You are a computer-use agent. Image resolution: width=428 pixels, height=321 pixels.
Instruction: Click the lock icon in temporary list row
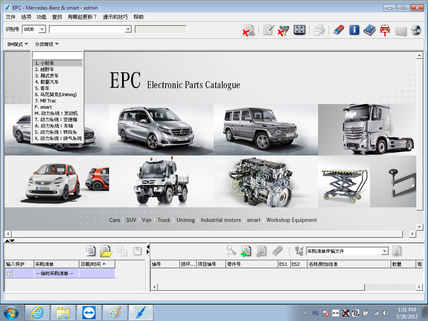point(10,273)
